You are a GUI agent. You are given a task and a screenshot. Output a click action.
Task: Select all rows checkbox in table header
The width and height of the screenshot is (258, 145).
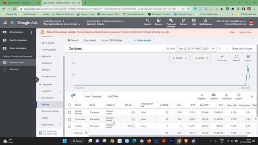(69, 105)
